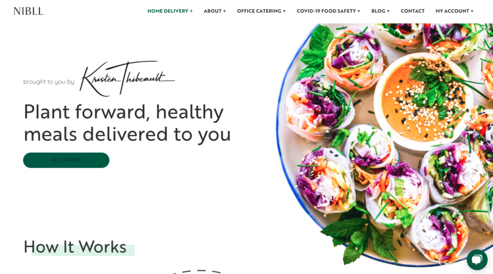
Task: Expand the plus icon beside About
Action: 224,11
